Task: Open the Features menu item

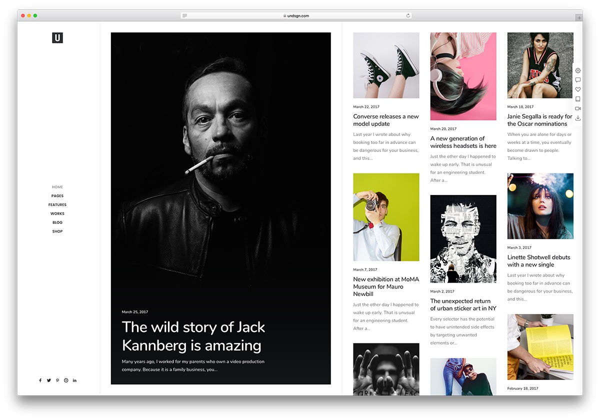Action: click(x=57, y=205)
